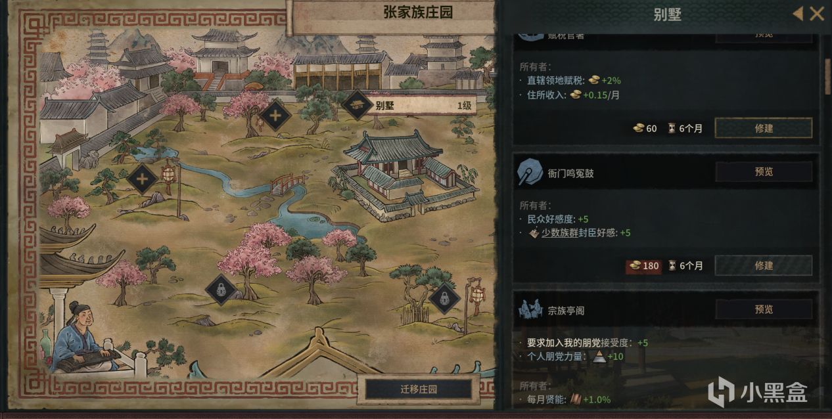Click the plus slot near the cherry tree
Screen dimensions: 832x419
coord(275,116)
